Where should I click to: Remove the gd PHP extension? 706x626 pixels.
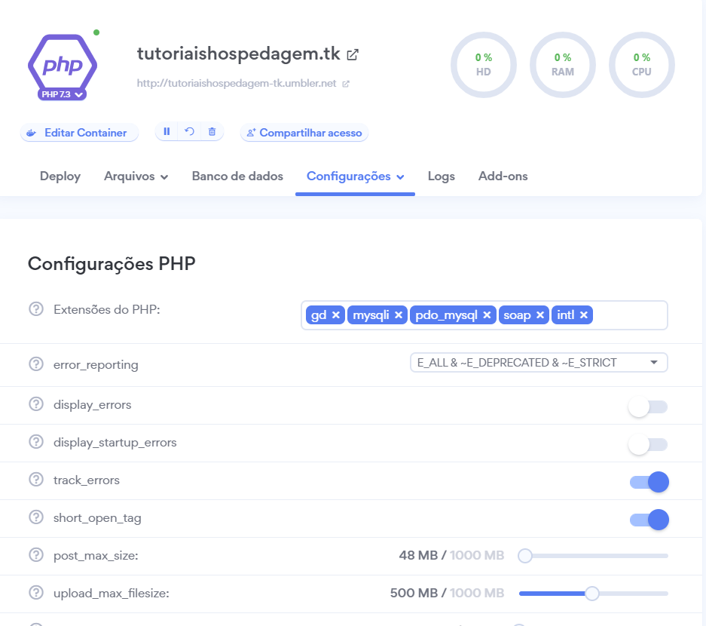coord(336,315)
